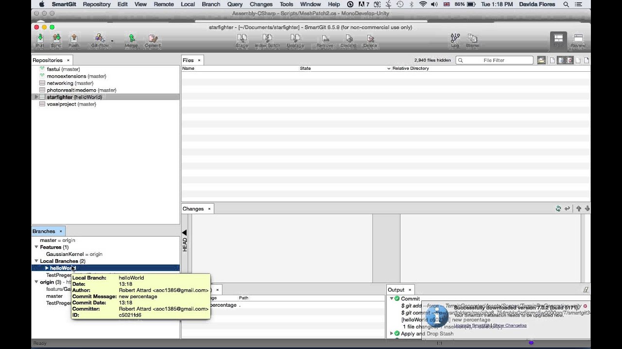Viewport: 622px width, 349px height.
Task: Close the Files tab
Action: coord(199,60)
